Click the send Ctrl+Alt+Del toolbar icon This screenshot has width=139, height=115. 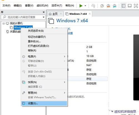(93, 6)
